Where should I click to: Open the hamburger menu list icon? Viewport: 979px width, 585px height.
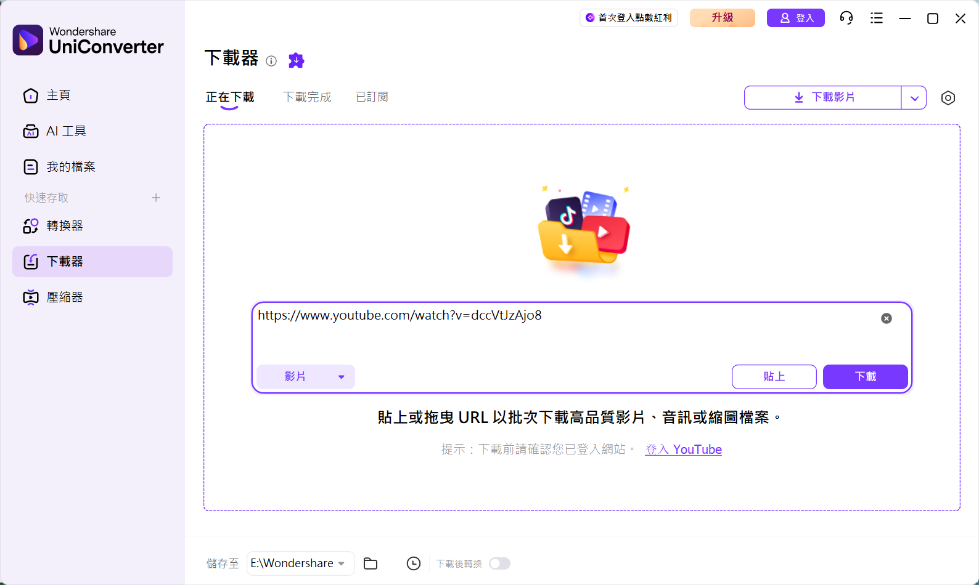pyautogui.click(x=877, y=18)
